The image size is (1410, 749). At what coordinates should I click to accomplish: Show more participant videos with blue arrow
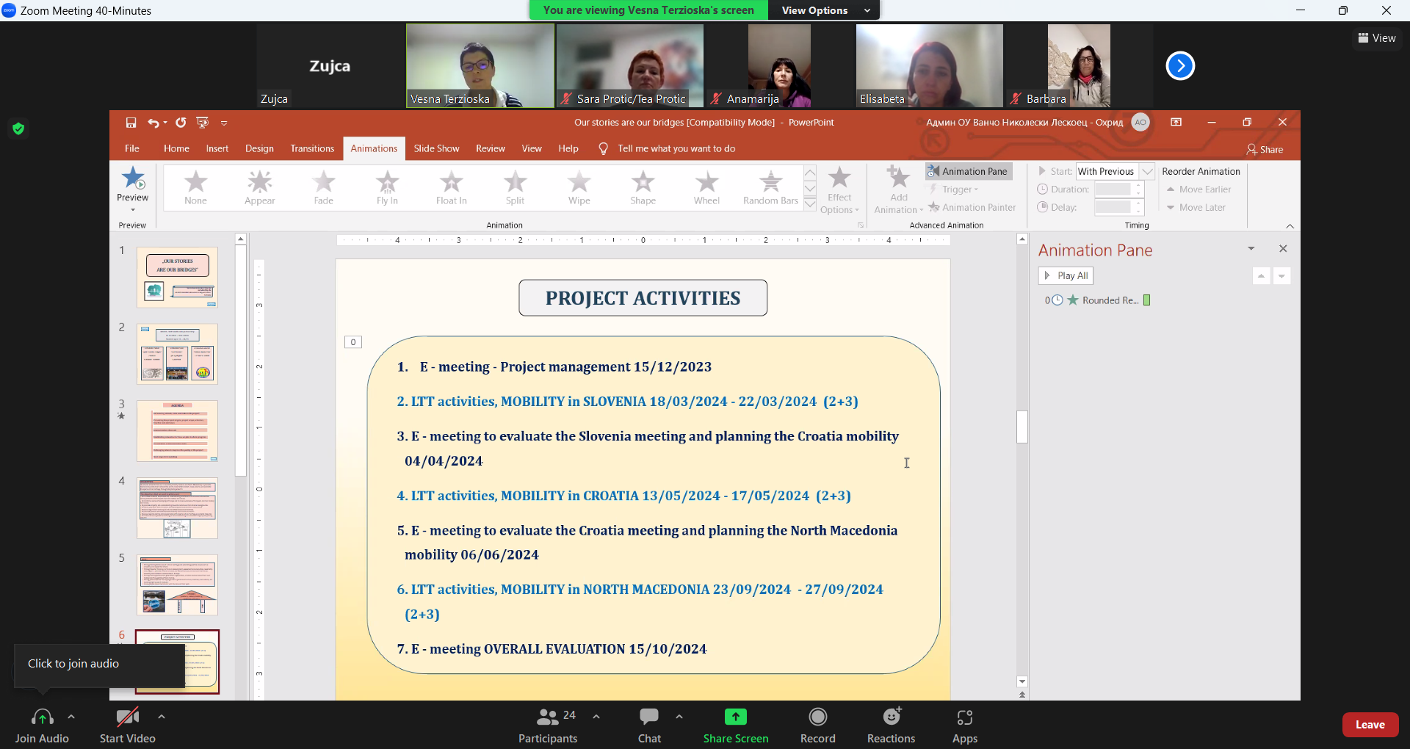point(1180,66)
